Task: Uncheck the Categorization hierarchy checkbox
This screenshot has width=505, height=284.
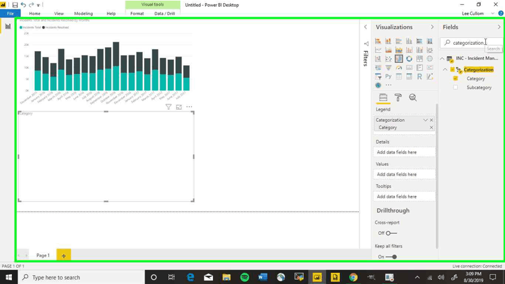Action: [x=452, y=70]
